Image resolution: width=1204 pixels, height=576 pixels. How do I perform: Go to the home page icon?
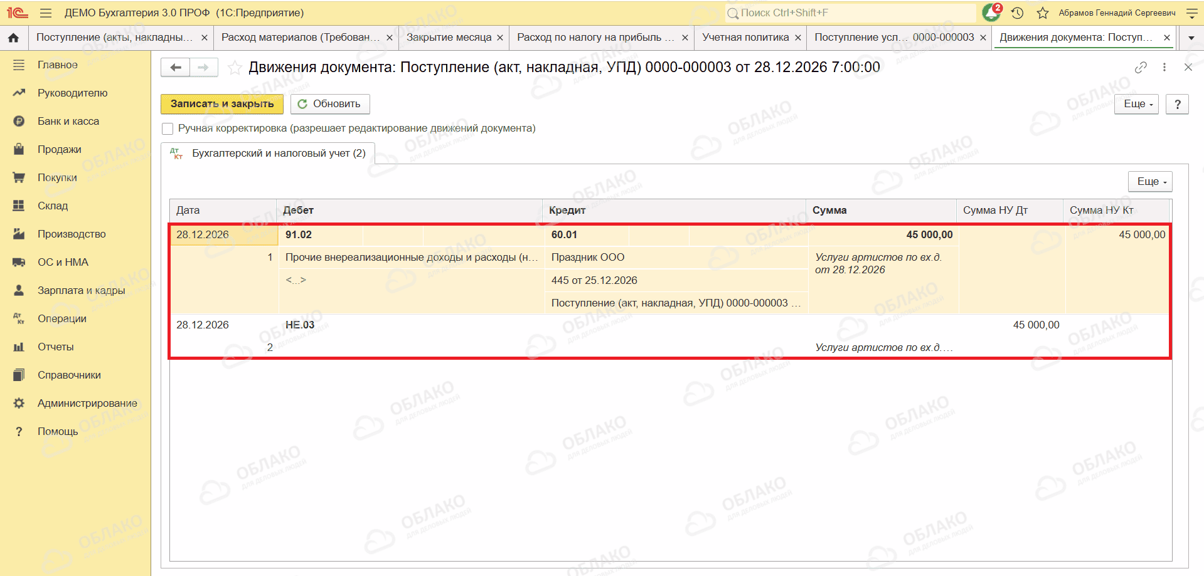(x=13, y=38)
